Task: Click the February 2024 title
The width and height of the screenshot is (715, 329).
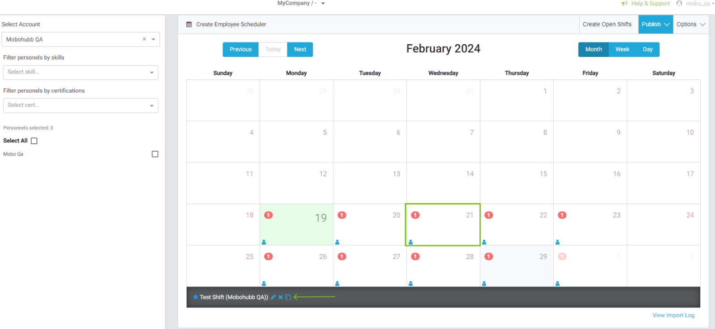Action: (x=443, y=49)
